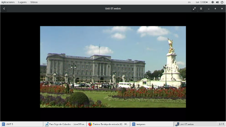Minimize the Unit 07.webm window
This screenshot has width=226, height=127.
tap(209, 8)
